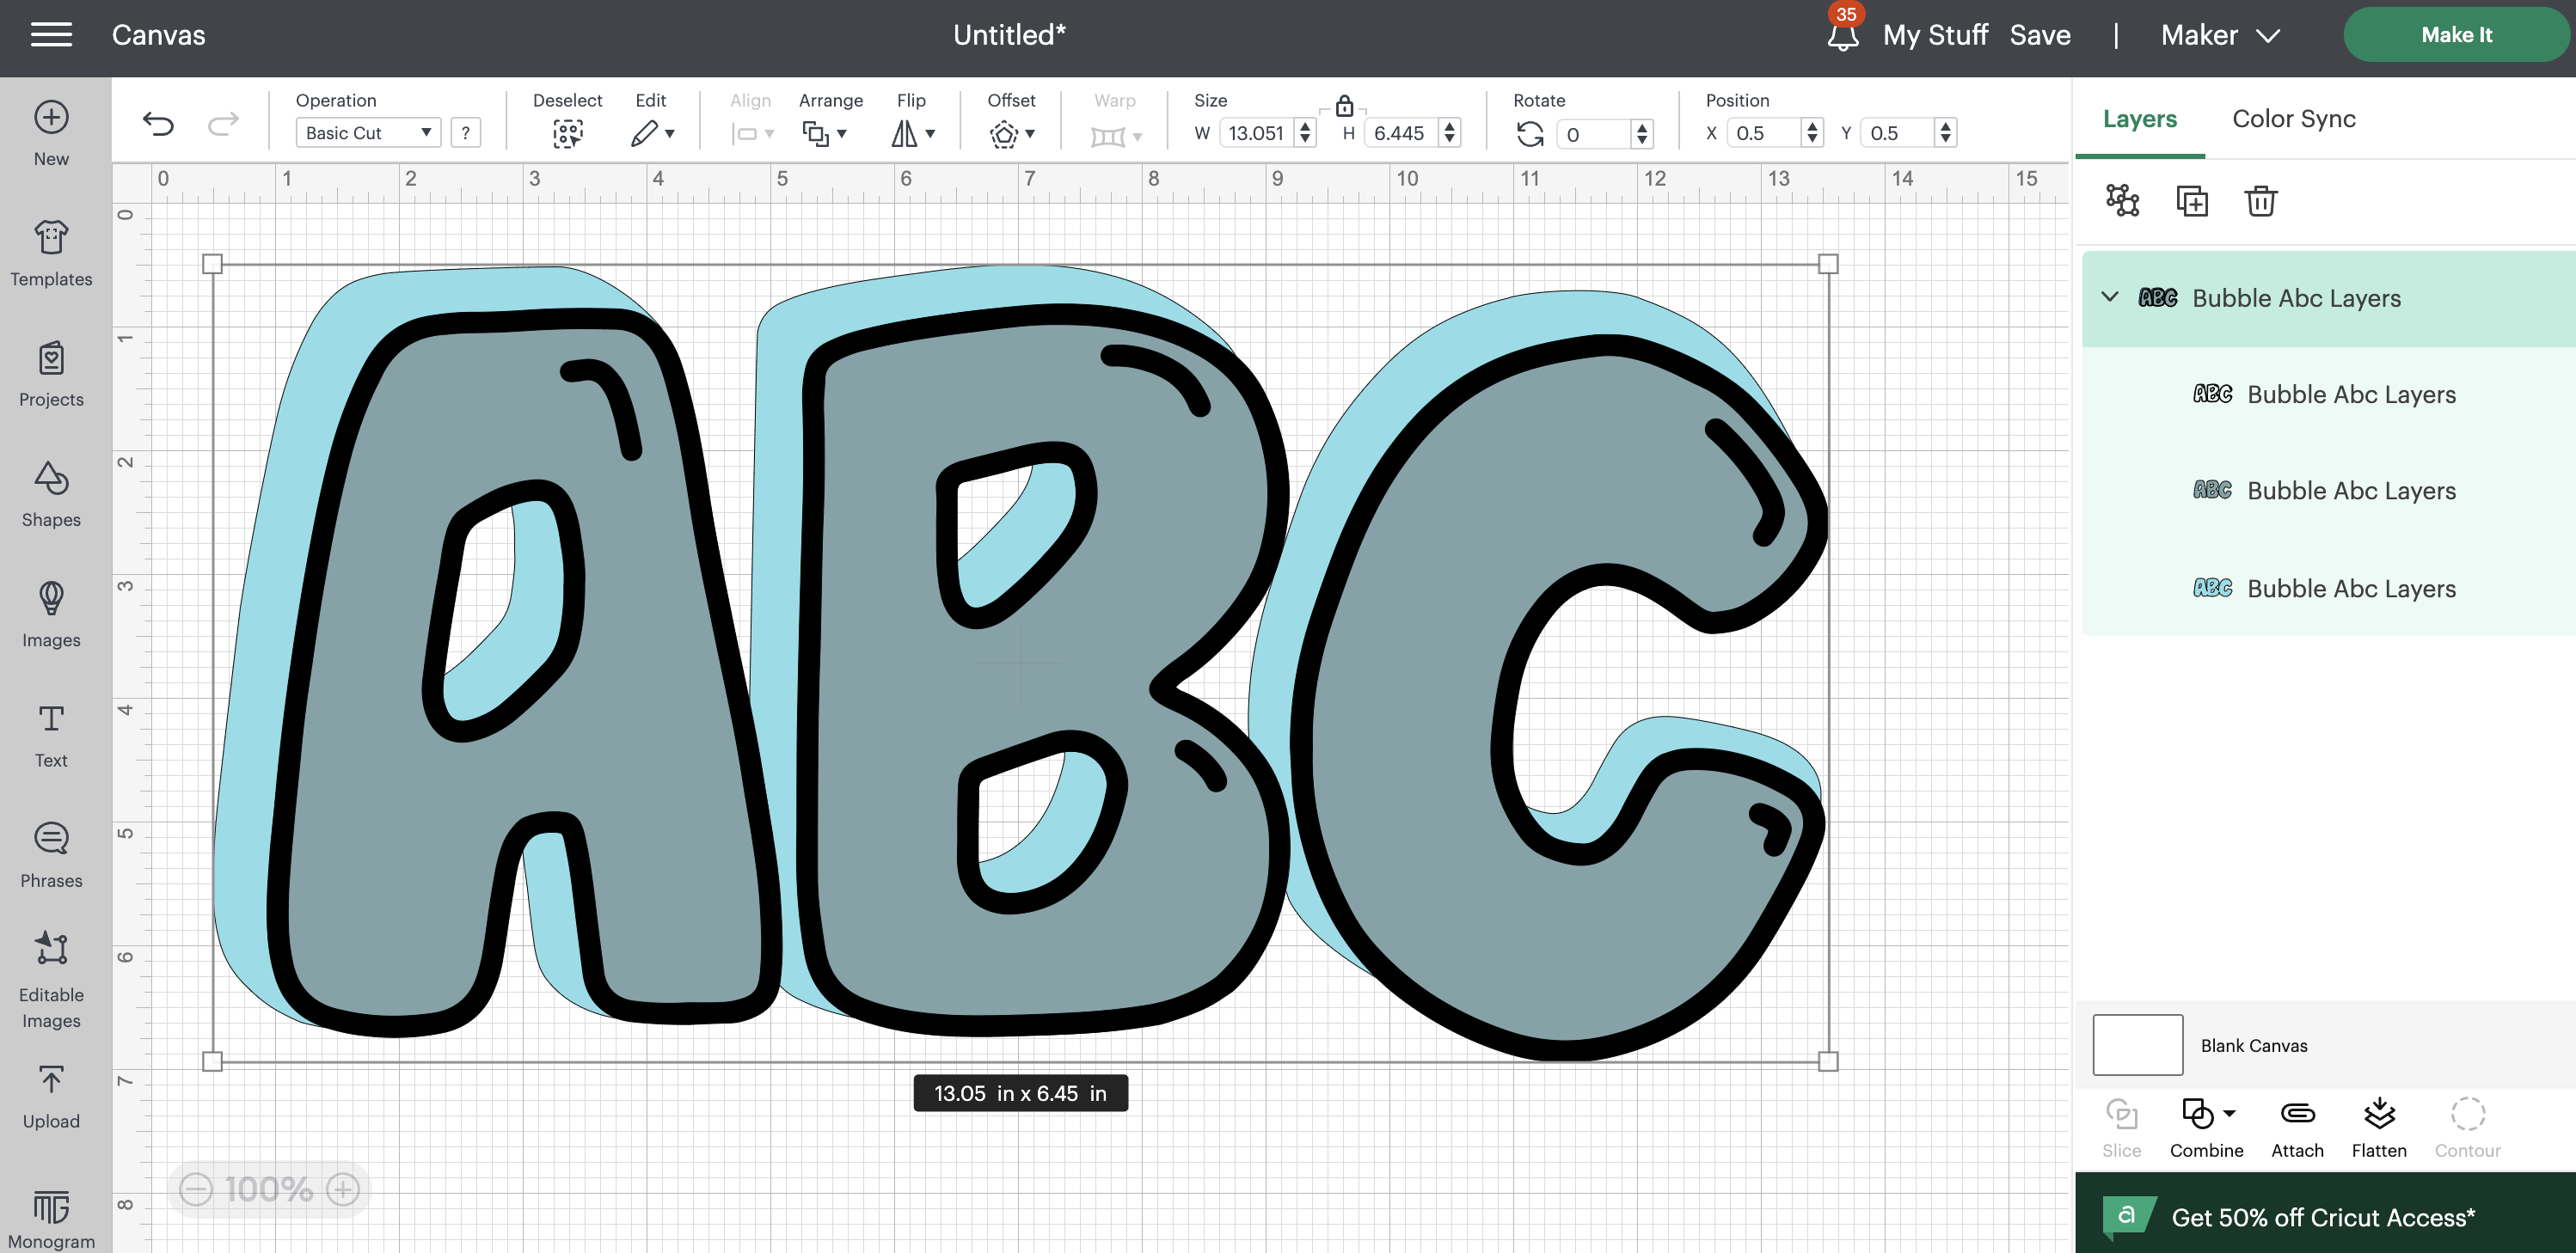Add a Text element
The height and width of the screenshot is (1253, 2576).
pyautogui.click(x=51, y=736)
